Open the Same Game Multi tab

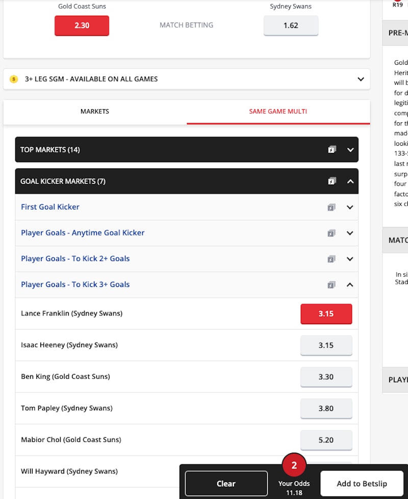(x=278, y=112)
